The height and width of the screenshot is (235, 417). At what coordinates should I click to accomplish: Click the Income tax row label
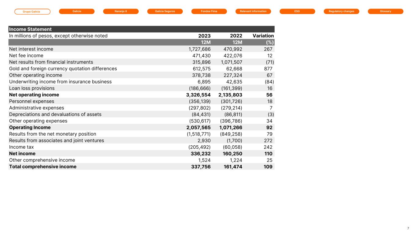21,147
